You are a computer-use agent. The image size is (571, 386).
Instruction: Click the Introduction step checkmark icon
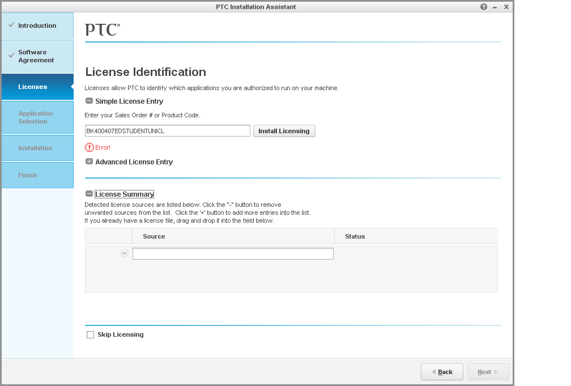(12, 25)
